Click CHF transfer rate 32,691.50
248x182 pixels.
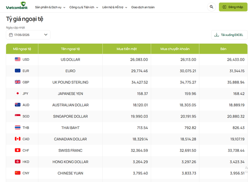(188, 150)
